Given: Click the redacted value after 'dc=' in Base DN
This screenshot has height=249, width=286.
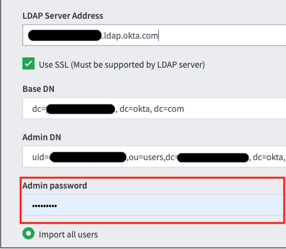Looking at the screenshot, I should pyautogui.click(x=81, y=109).
